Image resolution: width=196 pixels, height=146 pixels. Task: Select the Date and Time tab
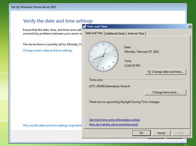click(94, 33)
